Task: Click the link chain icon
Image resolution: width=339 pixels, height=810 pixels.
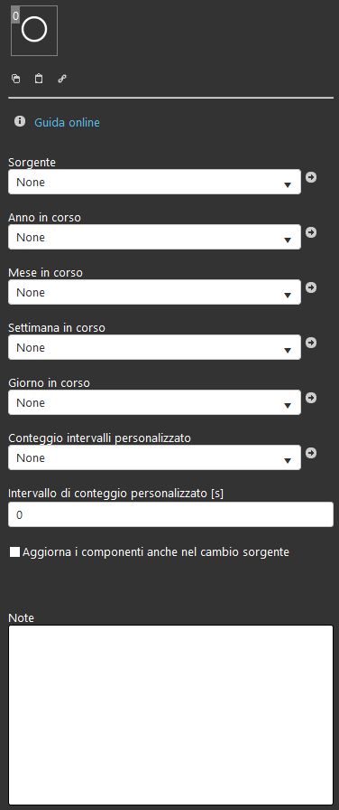Action: [x=62, y=79]
